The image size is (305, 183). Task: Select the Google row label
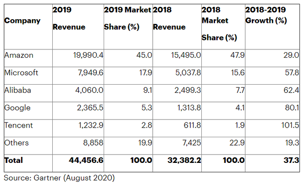(17, 108)
